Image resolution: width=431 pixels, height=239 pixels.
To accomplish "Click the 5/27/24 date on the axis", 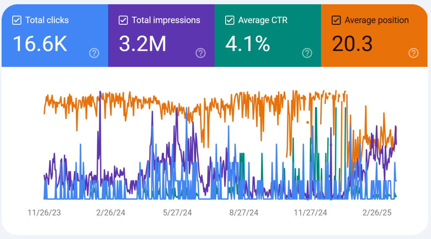I will click(x=177, y=213).
